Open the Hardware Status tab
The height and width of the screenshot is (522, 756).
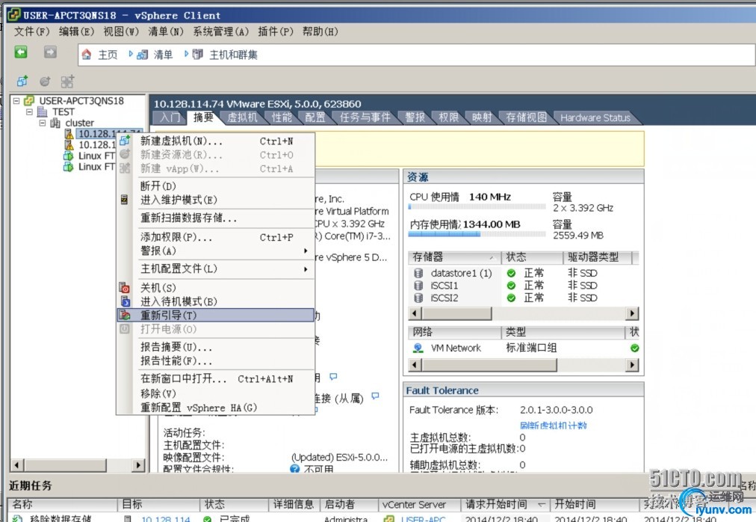click(595, 117)
